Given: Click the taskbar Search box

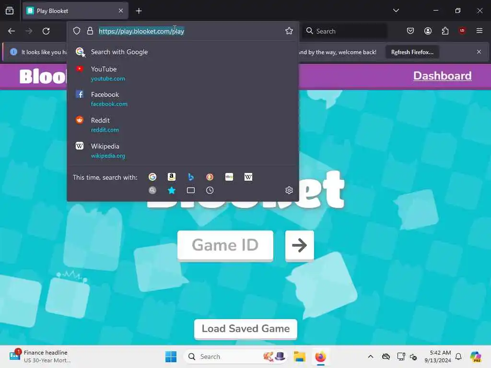Looking at the screenshot, I should [235, 356].
